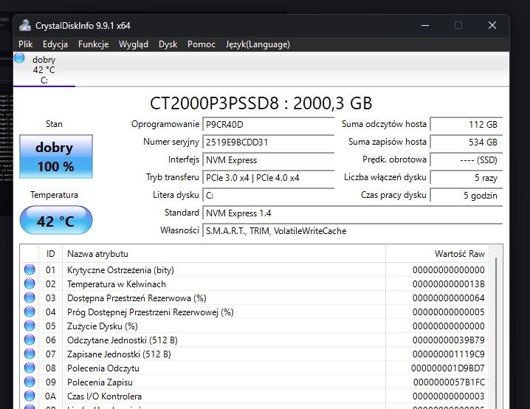Open the Funkcje menu
The height and width of the screenshot is (409, 530).
pyautogui.click(x=93, y=44)
